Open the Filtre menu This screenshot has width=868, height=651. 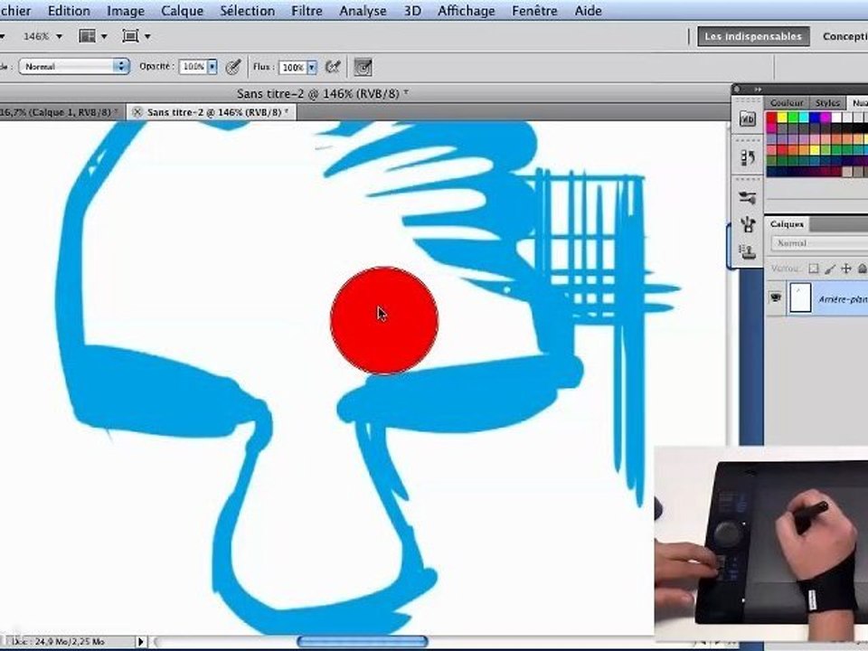tap(307, 11)
